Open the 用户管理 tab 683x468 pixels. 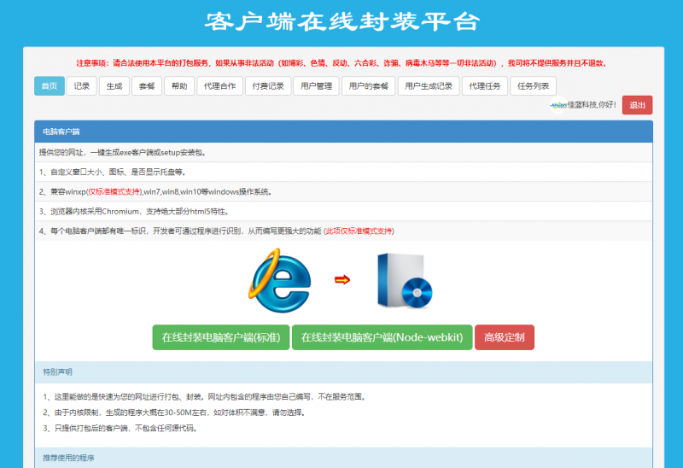[316, 86]
